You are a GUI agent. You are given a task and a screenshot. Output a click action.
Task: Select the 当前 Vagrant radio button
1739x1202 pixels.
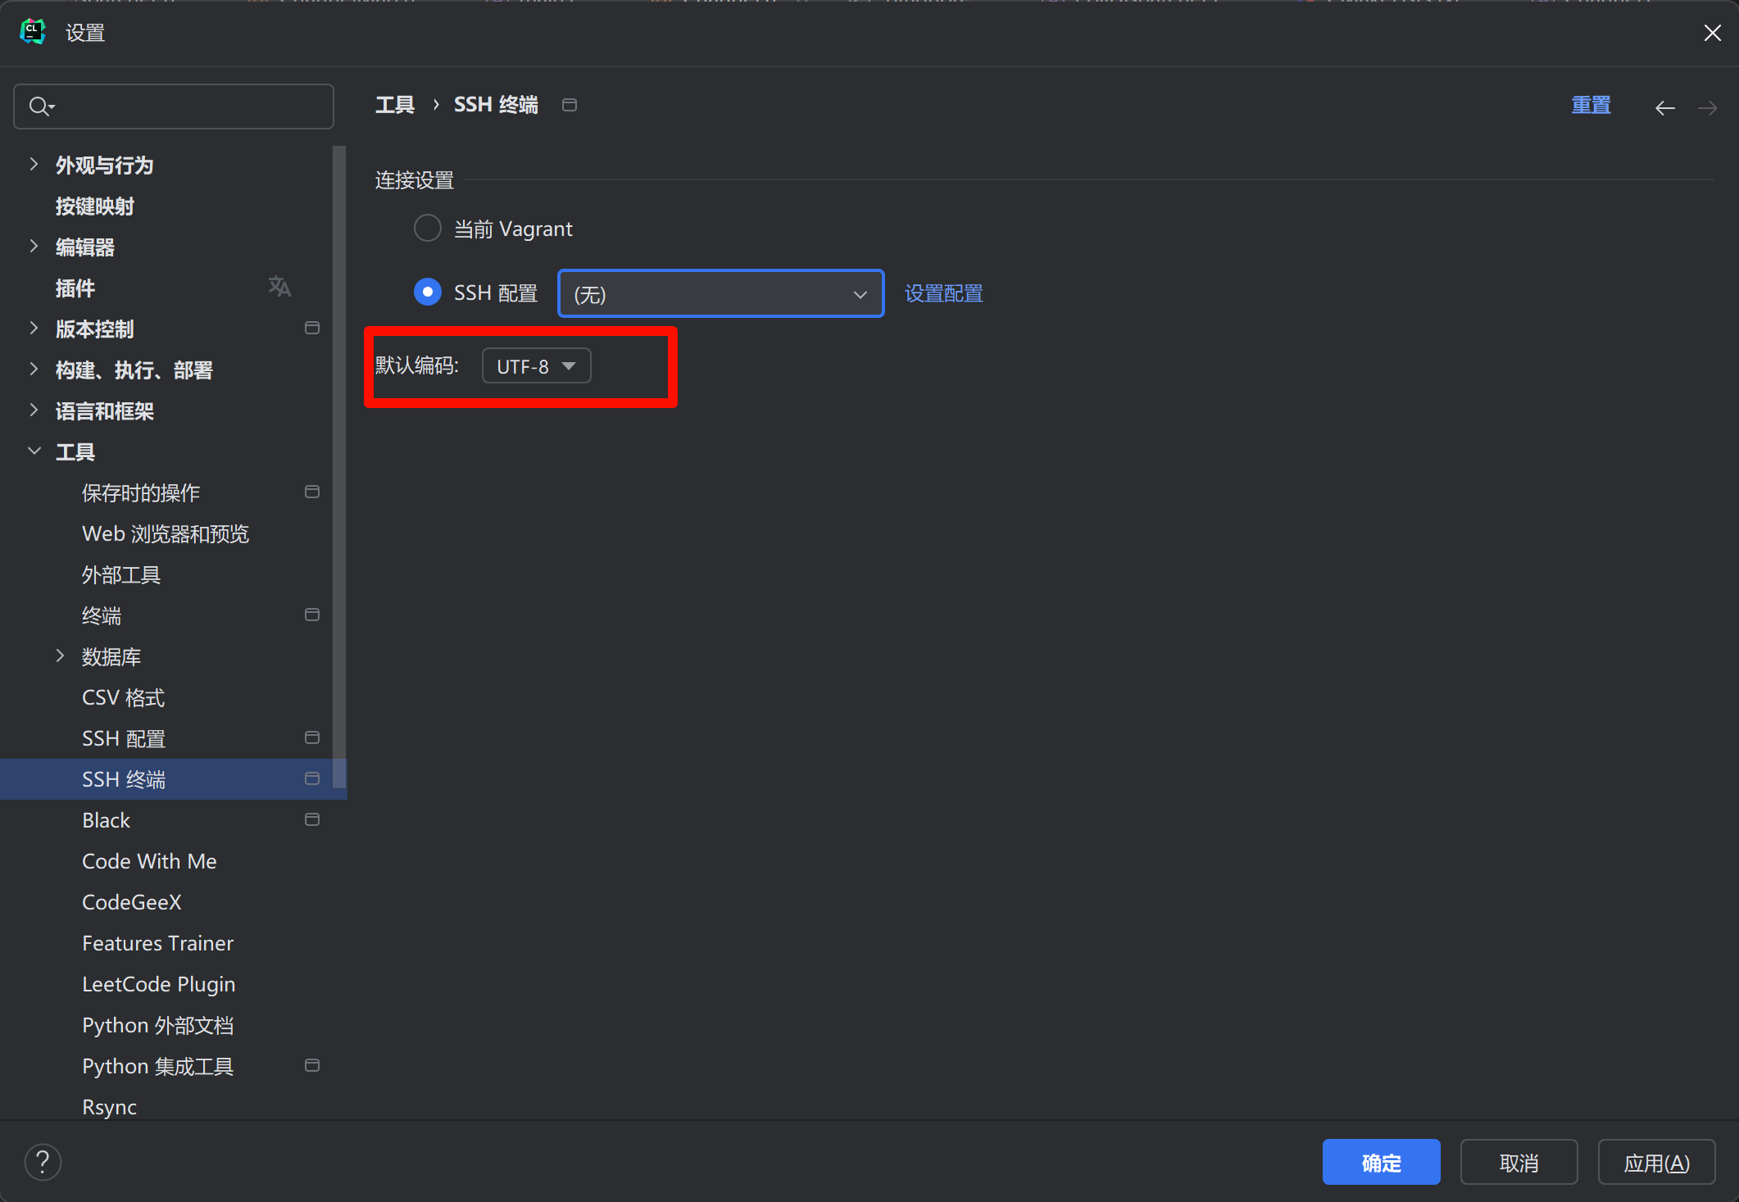point(427,229)
